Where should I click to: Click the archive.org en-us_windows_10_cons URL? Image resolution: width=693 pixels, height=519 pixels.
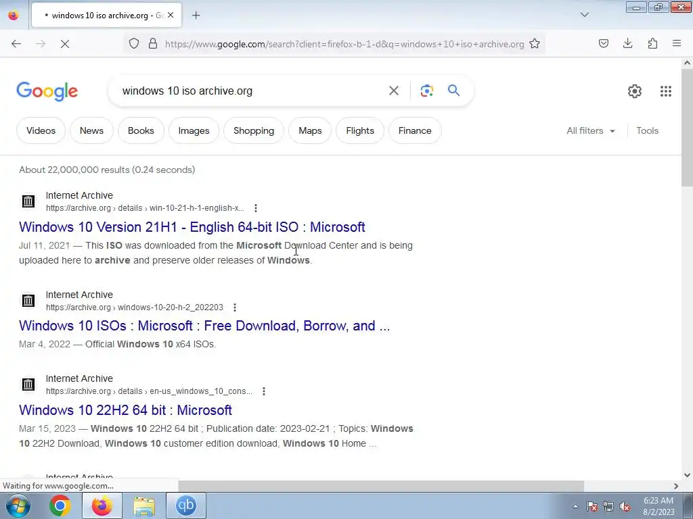coord(149,391)
